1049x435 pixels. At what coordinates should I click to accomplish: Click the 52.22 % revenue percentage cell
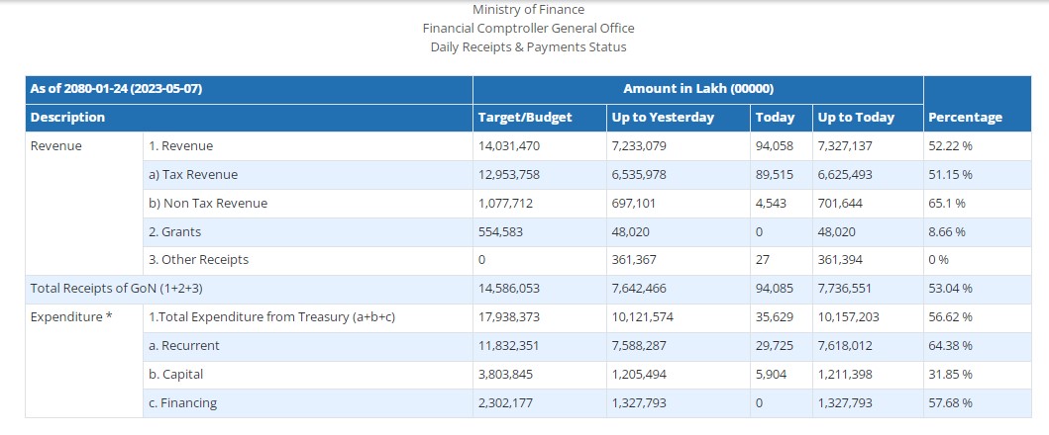click(x=950, y=146)
